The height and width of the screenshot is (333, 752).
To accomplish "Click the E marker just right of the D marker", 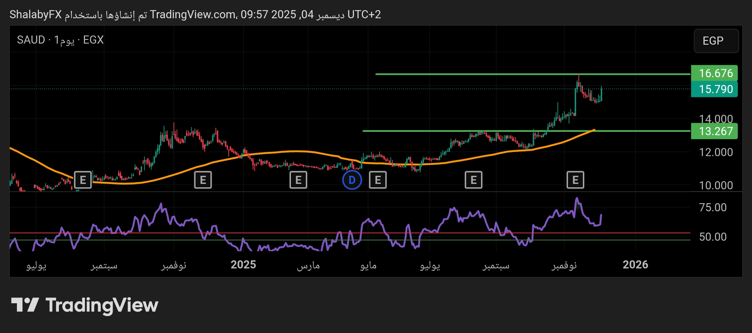I will pos(378,180).
